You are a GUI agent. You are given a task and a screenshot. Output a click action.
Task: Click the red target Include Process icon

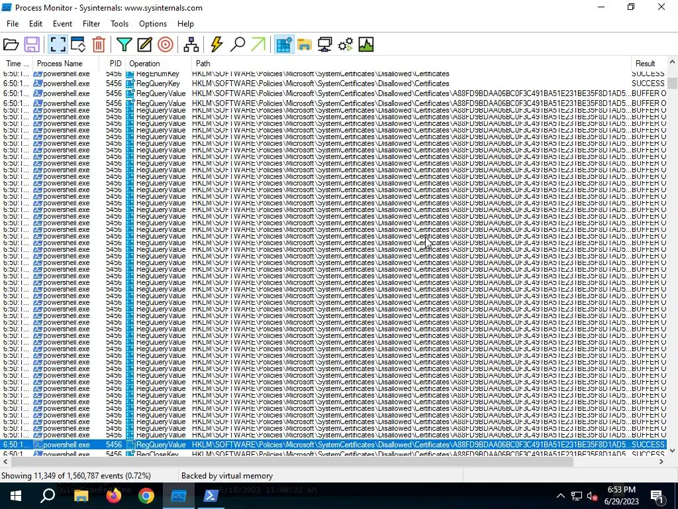click(x=165, y=44)
